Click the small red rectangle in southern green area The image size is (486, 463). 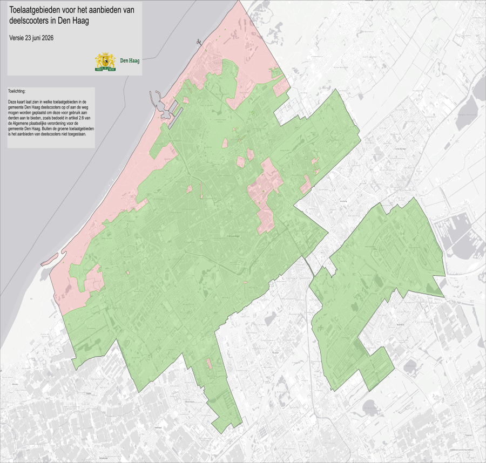pos(209,364)
